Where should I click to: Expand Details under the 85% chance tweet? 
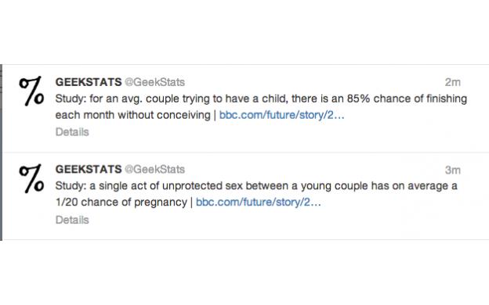coord(72,132)
